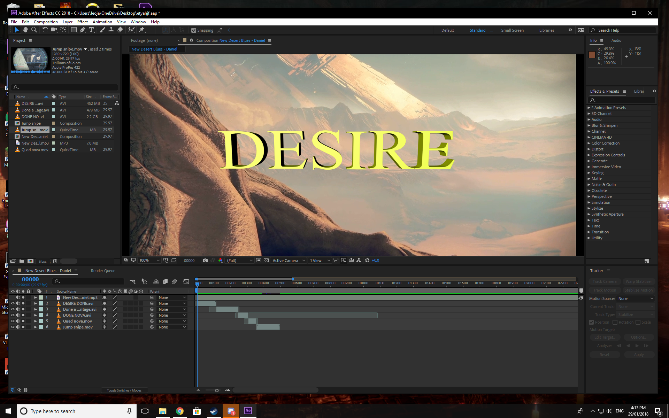Delete selected project item with trash icon

pyautogui.click(x=55, y=261)
